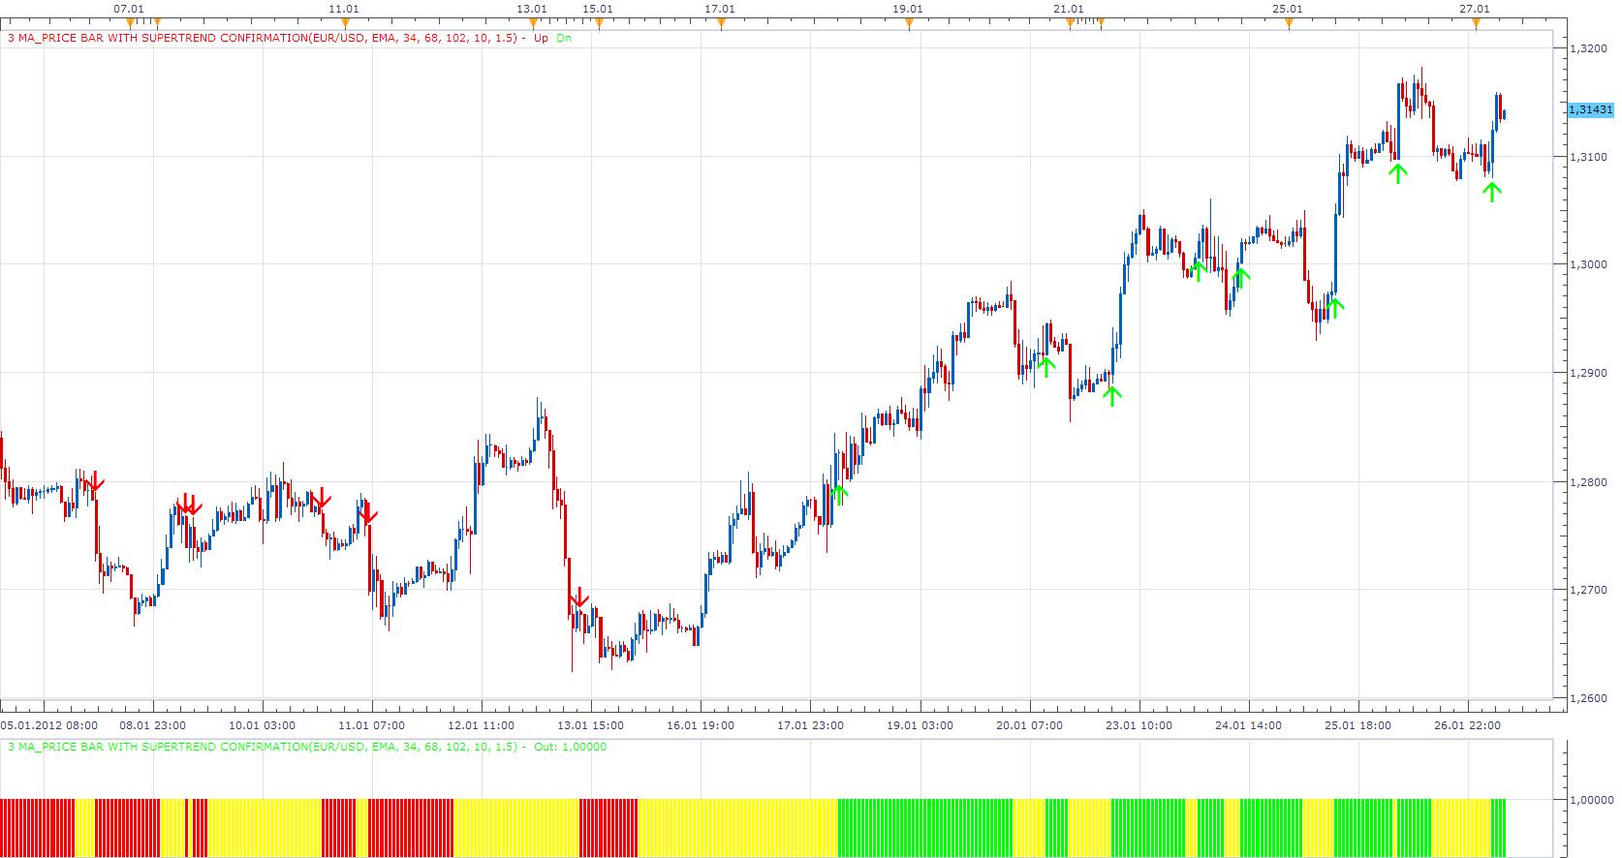The width and height of the screenshot is (1622, 858).
Task: Click the 1,3100 price axis label
Action: point(1589,157)
